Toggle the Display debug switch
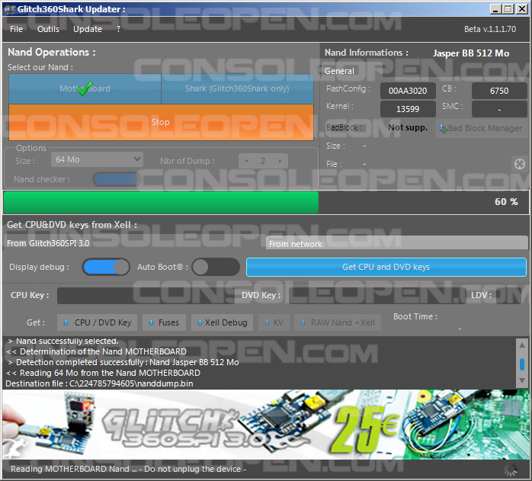532x481 pixels. (106, 267)
